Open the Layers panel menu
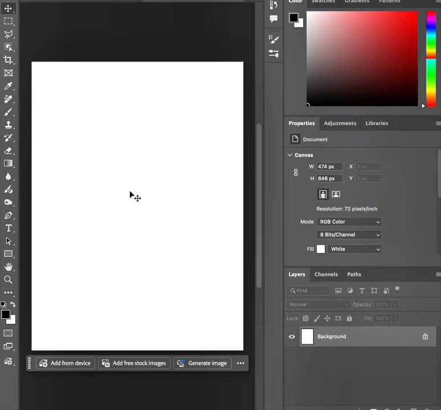The image size is (441, 410). pos(438,274)
